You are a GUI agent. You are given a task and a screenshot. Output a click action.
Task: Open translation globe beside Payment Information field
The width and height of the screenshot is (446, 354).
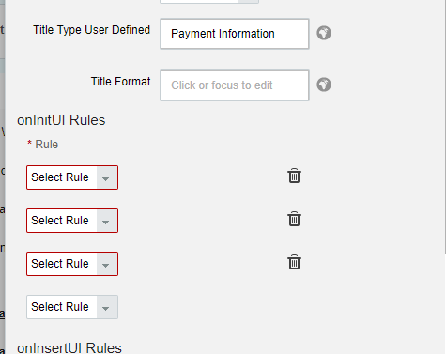click(x=324, y=33)
